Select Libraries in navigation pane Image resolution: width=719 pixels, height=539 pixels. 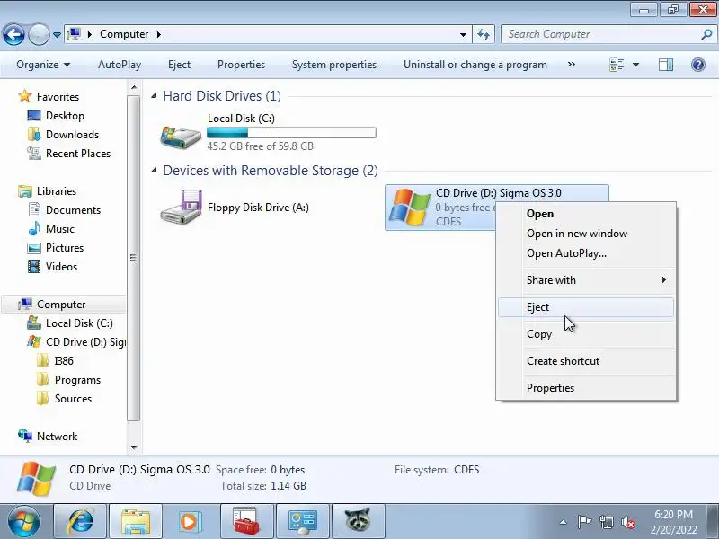57,190
